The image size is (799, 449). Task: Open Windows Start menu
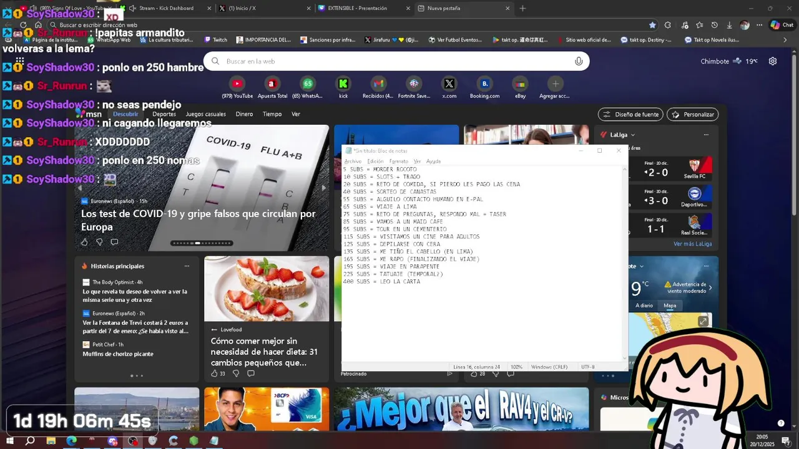click(10, 441)
